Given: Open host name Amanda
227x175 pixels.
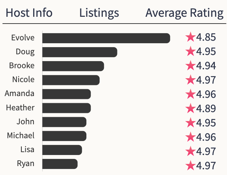Looking at the screenshot, I should pos(20,94).
